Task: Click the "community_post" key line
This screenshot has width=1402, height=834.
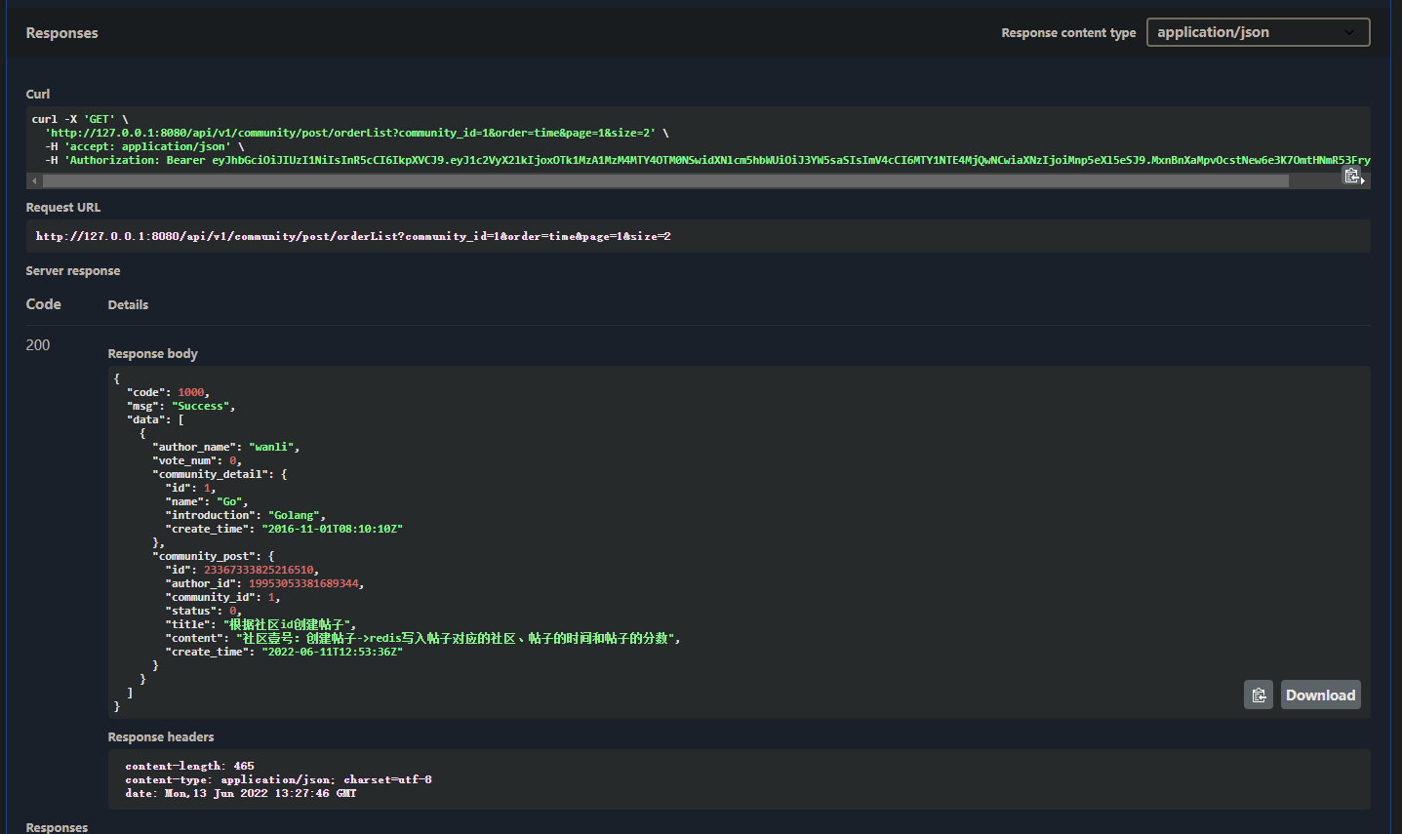Action: (214, 556)
